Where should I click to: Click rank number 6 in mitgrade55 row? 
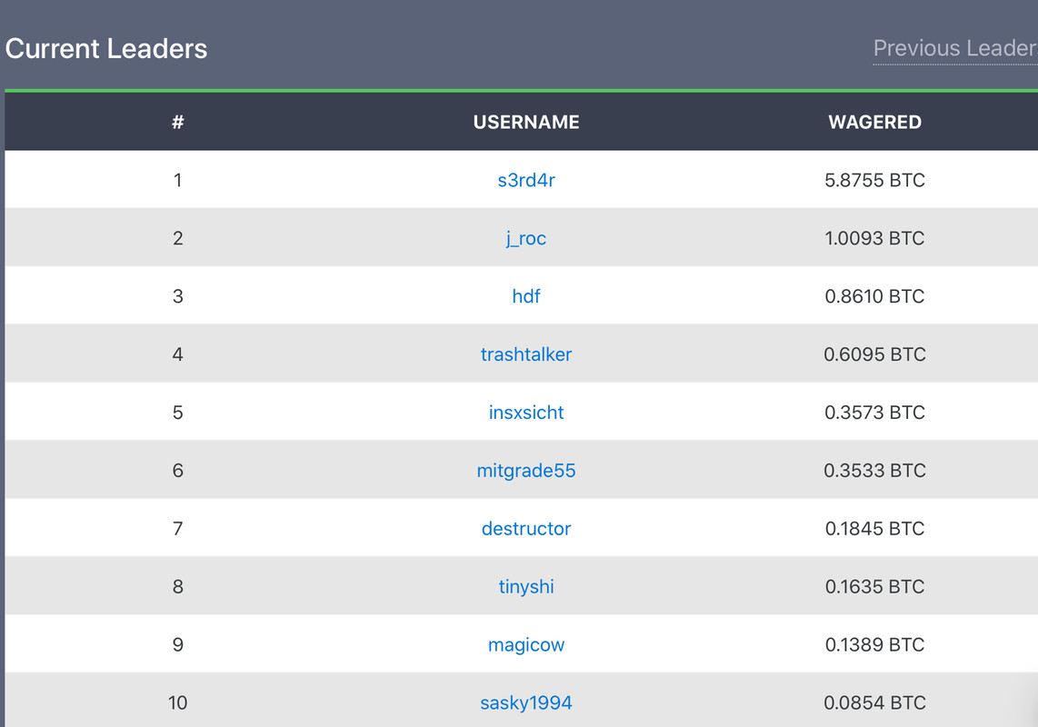(x=177, y=471)
